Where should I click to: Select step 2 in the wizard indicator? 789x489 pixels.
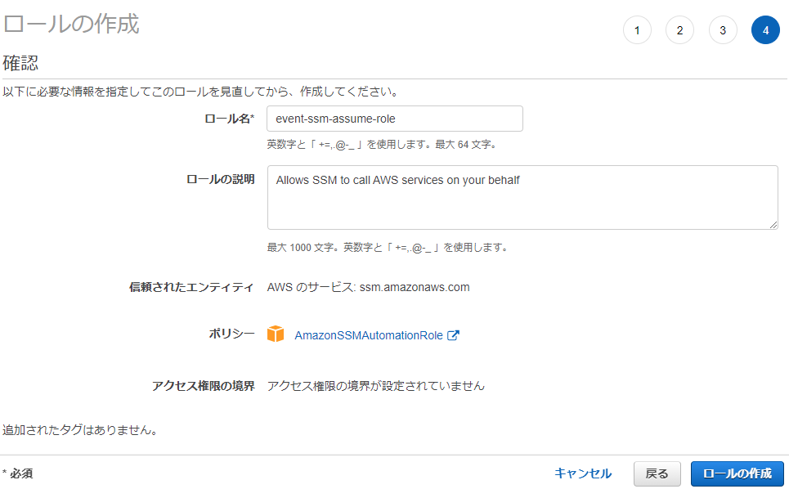[x=680, y=29]
